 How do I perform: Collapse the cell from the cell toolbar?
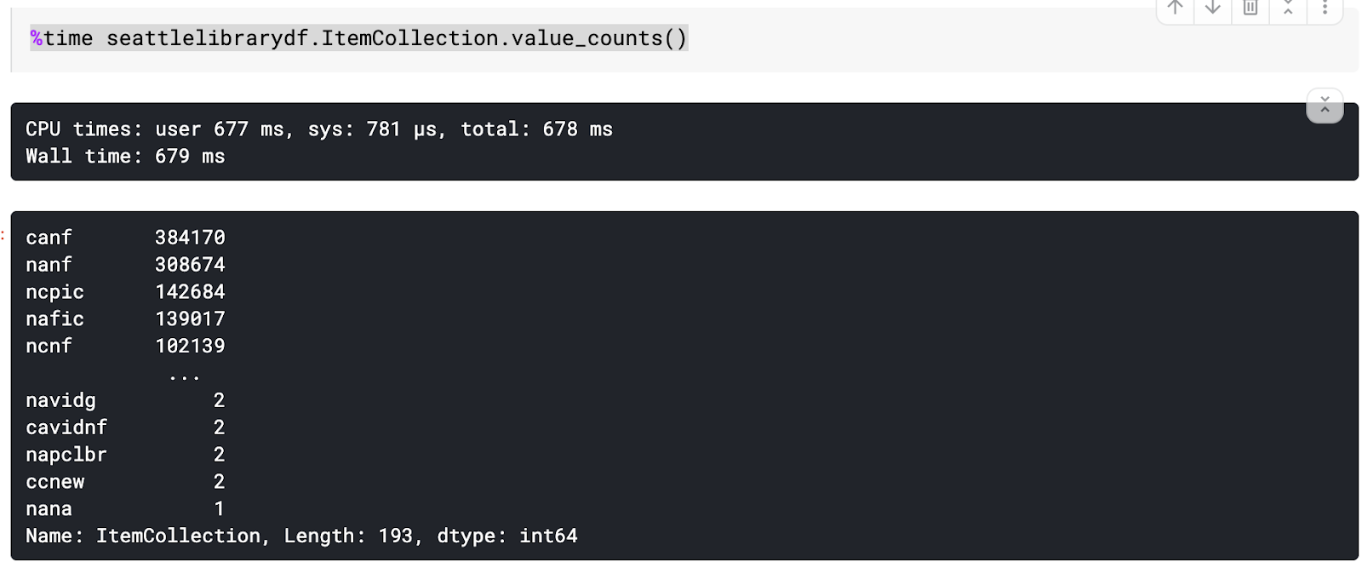tap(1288, 8)
